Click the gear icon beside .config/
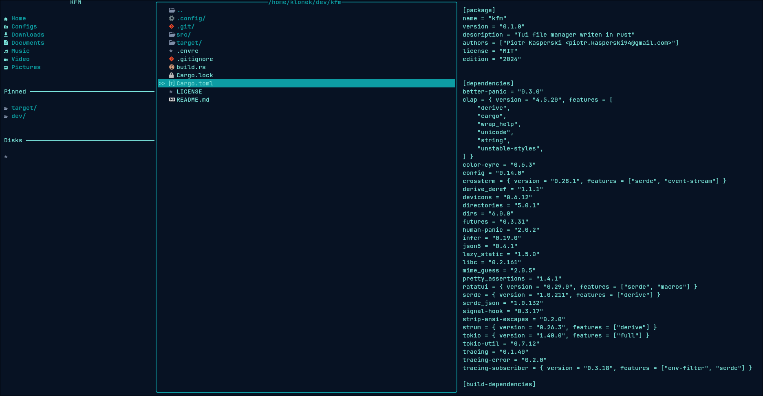Image resolution: width=763 pixels, height=396 pixels. (172, 18)
